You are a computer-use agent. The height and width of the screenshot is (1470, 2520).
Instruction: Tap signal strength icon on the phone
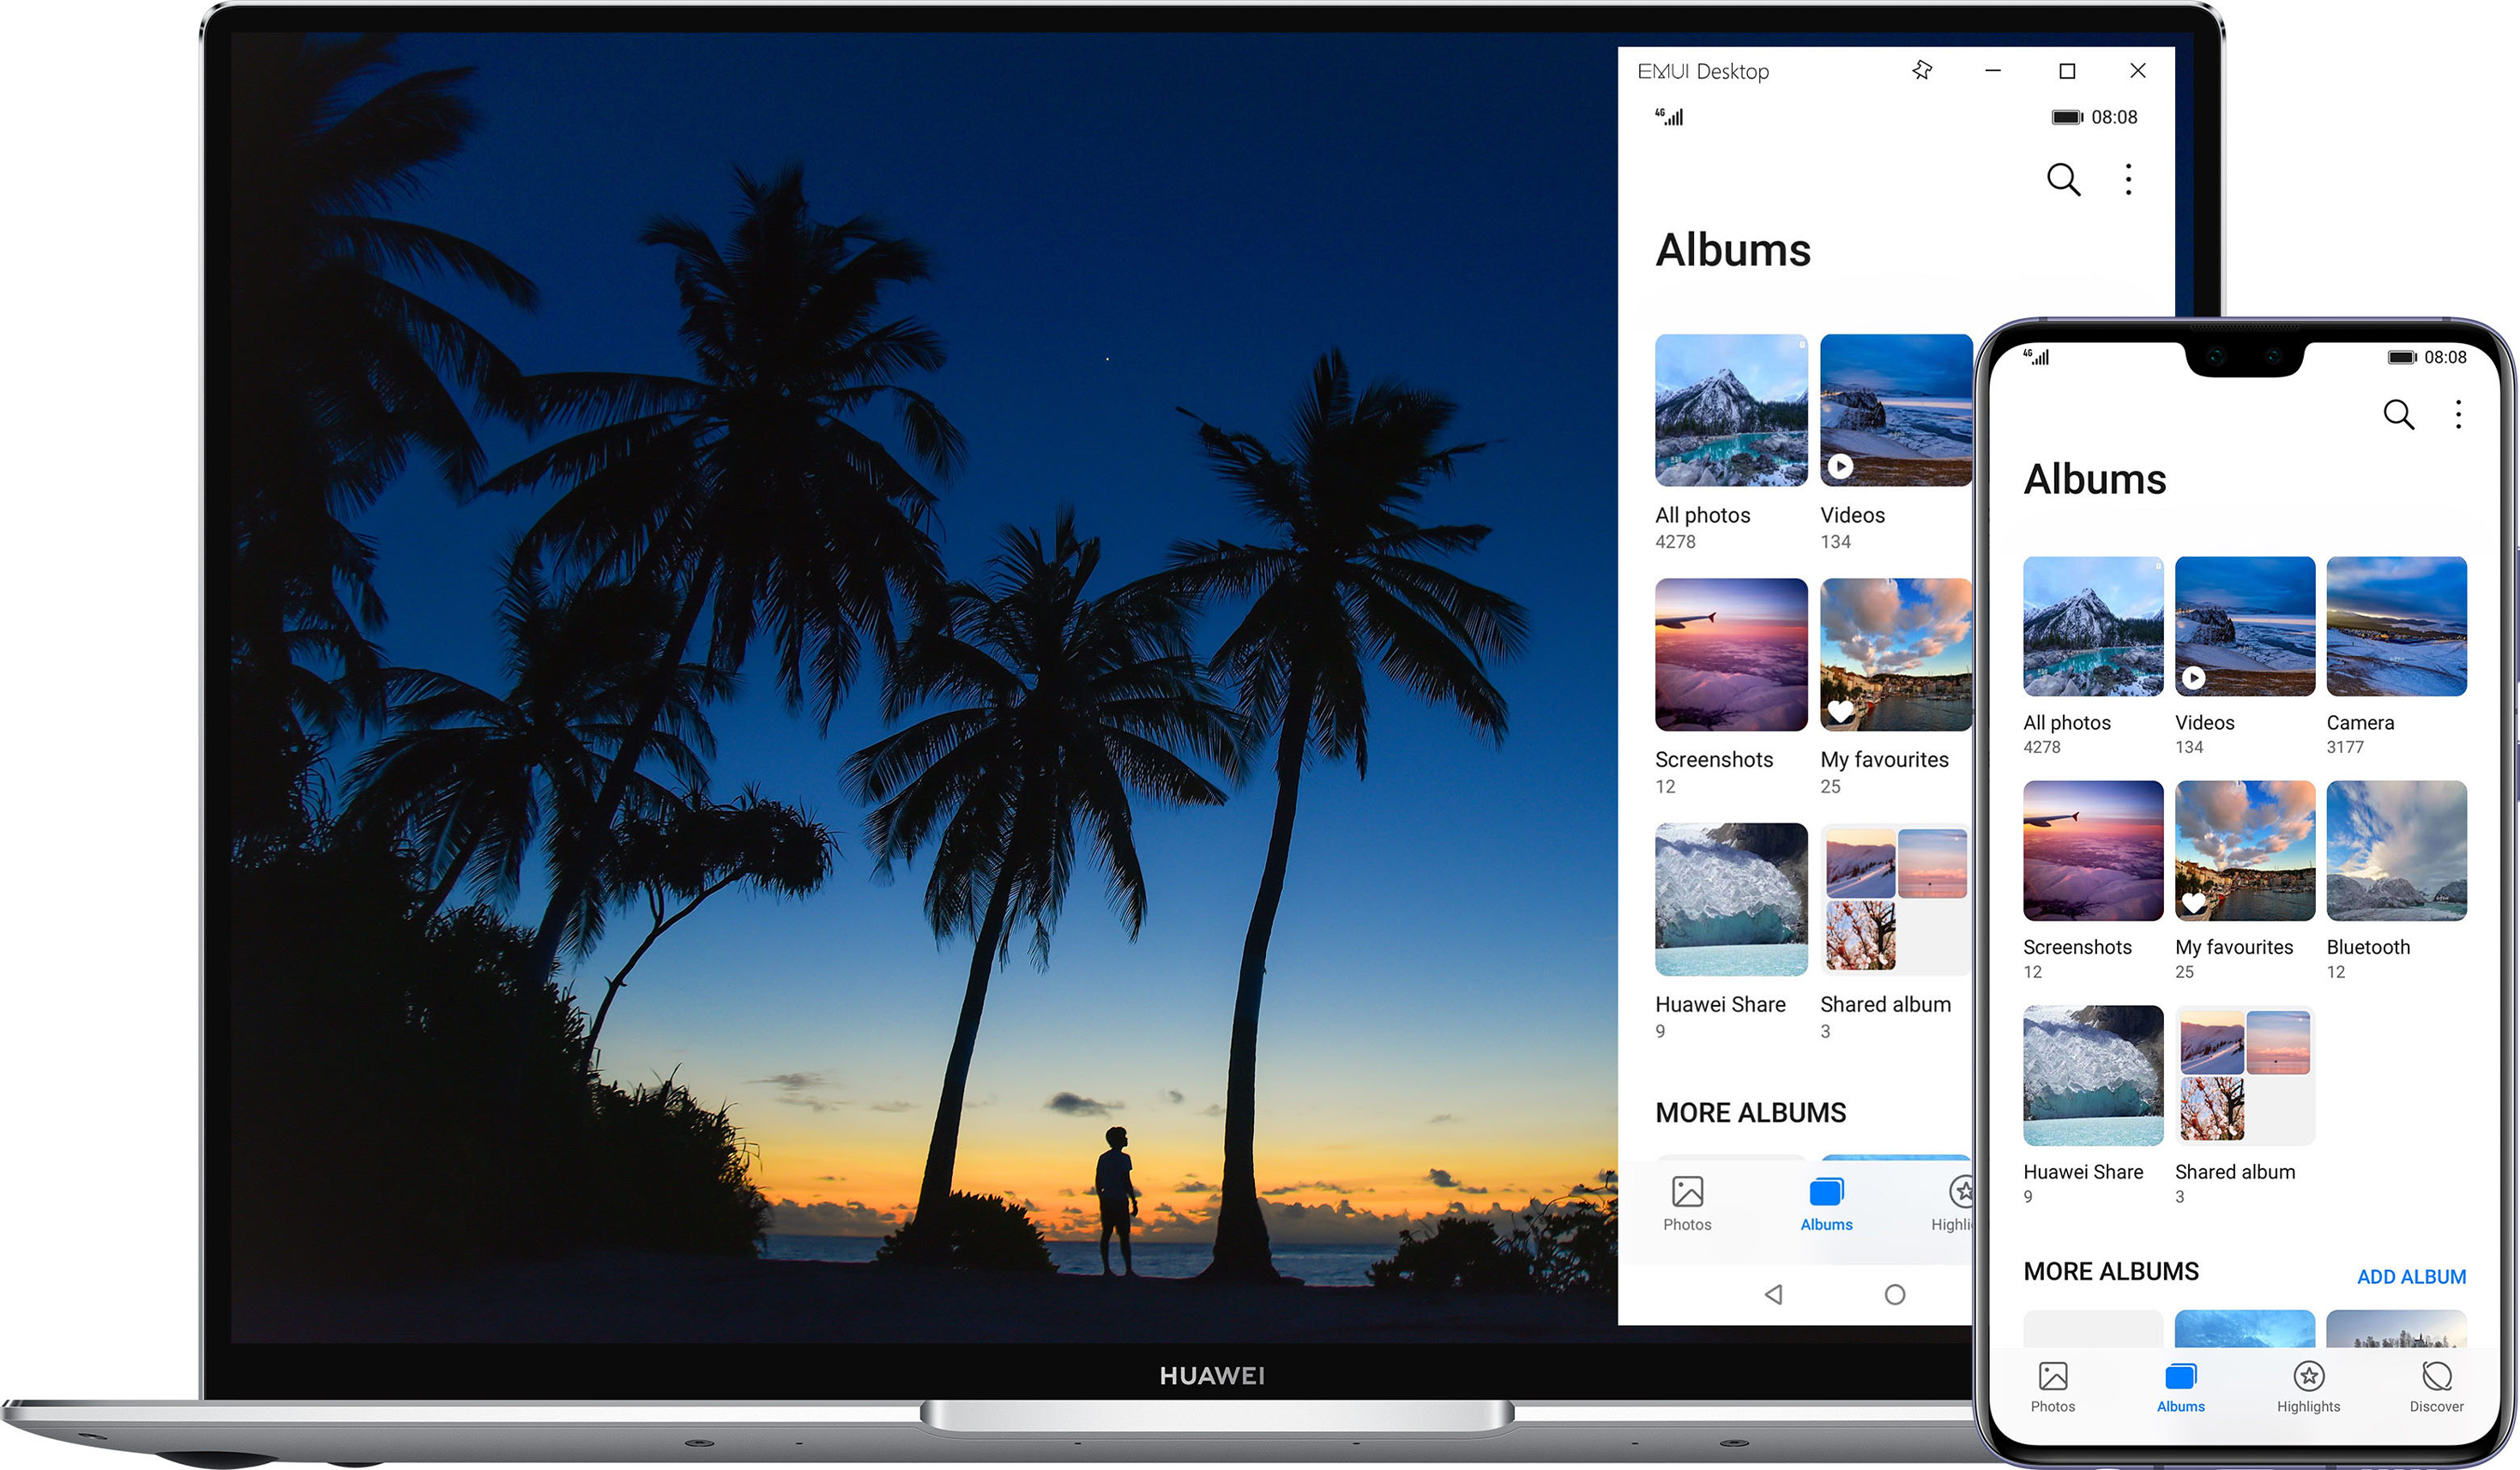tap(2036, 356)
